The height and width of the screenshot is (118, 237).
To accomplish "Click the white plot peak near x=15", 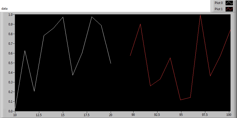I will coord(63,17).
